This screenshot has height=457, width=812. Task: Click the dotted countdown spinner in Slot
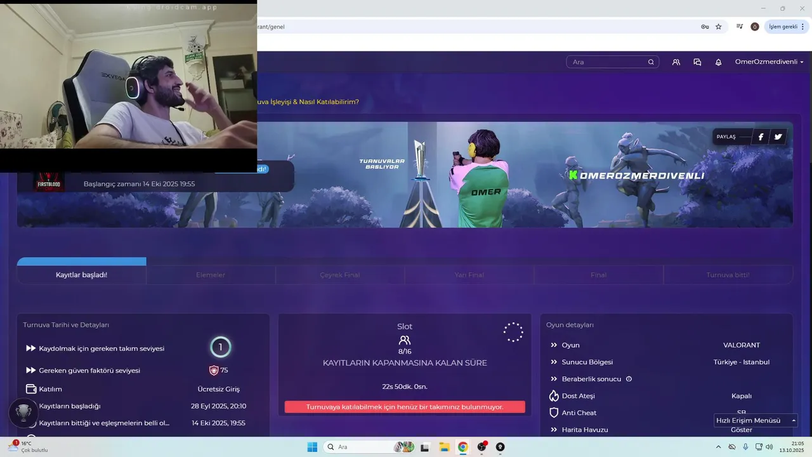coord(513,332)
